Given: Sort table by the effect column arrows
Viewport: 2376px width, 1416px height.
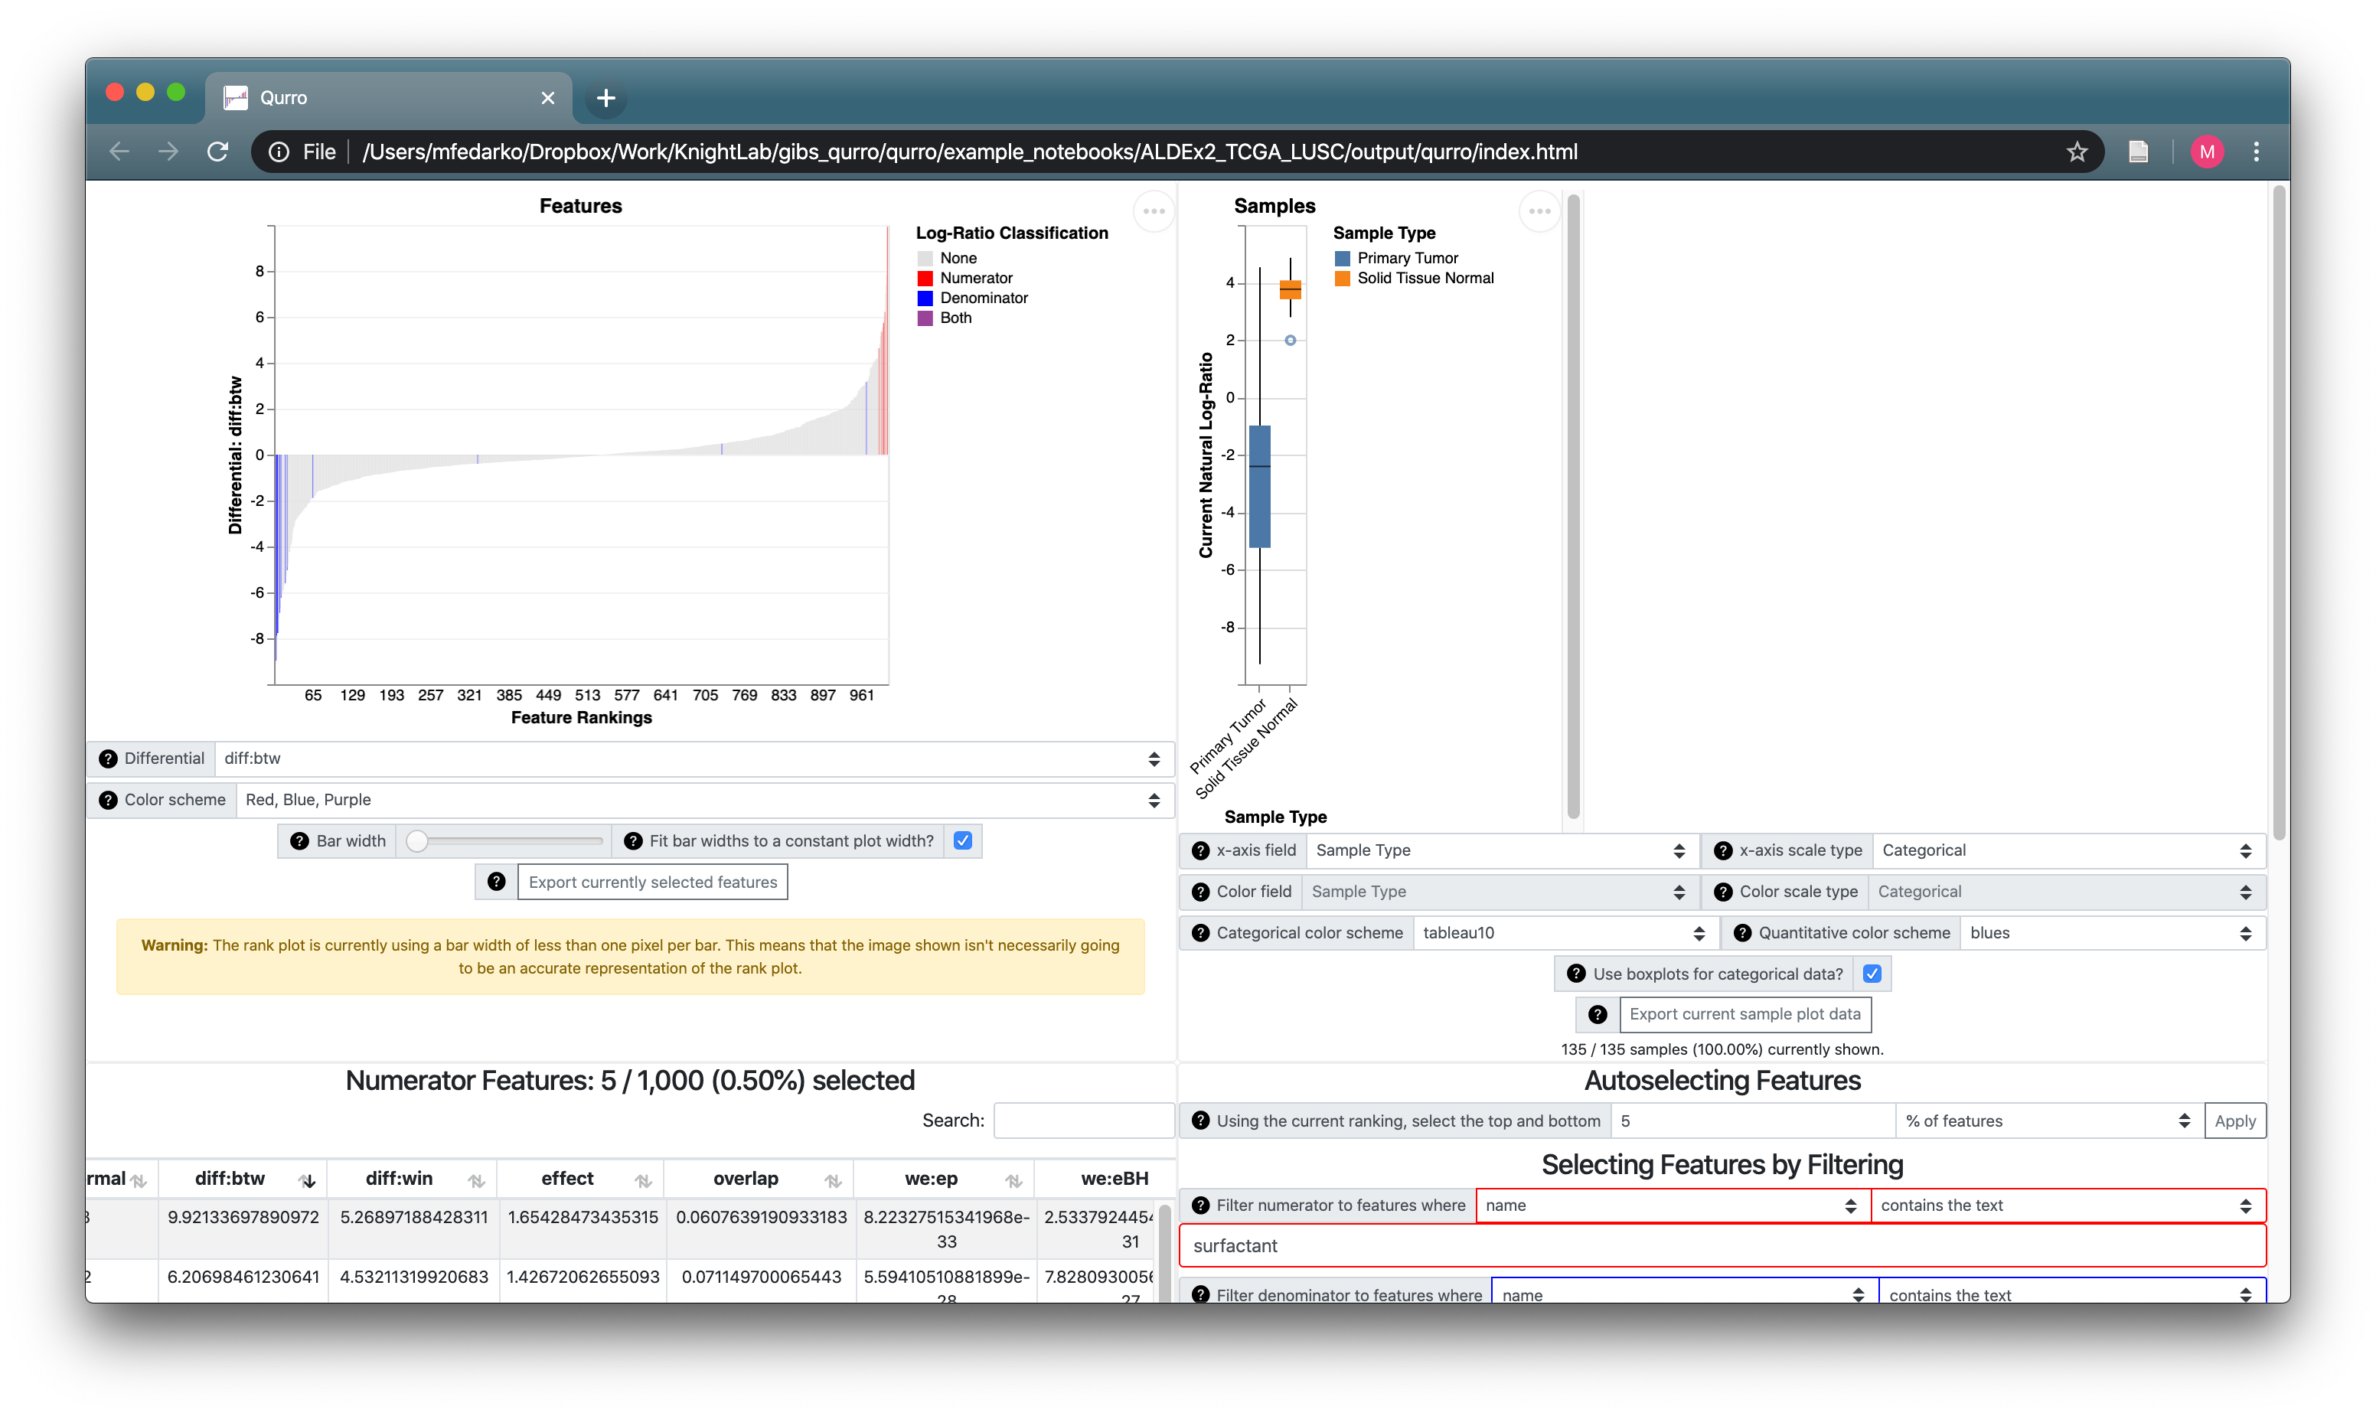Looking at the screenshot, I should (x=643, y=1180).
